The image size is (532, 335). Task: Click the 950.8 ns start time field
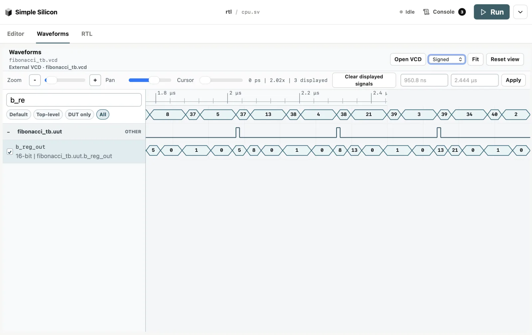(x=424, y=80)
